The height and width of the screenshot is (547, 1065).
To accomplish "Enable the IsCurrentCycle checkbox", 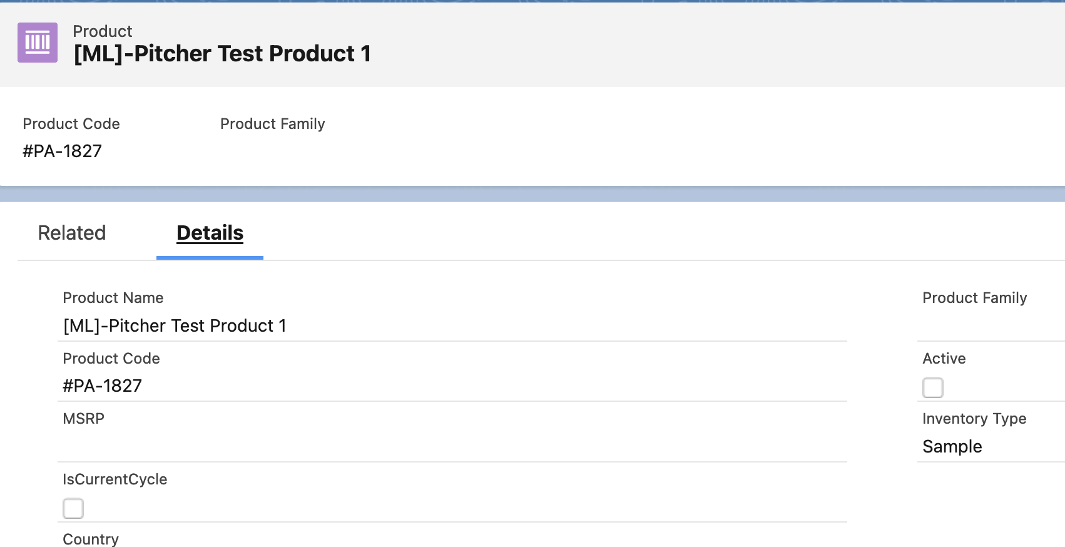I will click(x=73, y=508).
